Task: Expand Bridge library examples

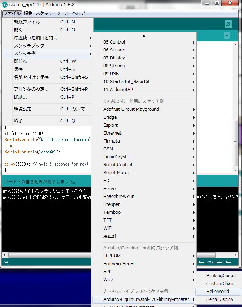Action: 144,117
